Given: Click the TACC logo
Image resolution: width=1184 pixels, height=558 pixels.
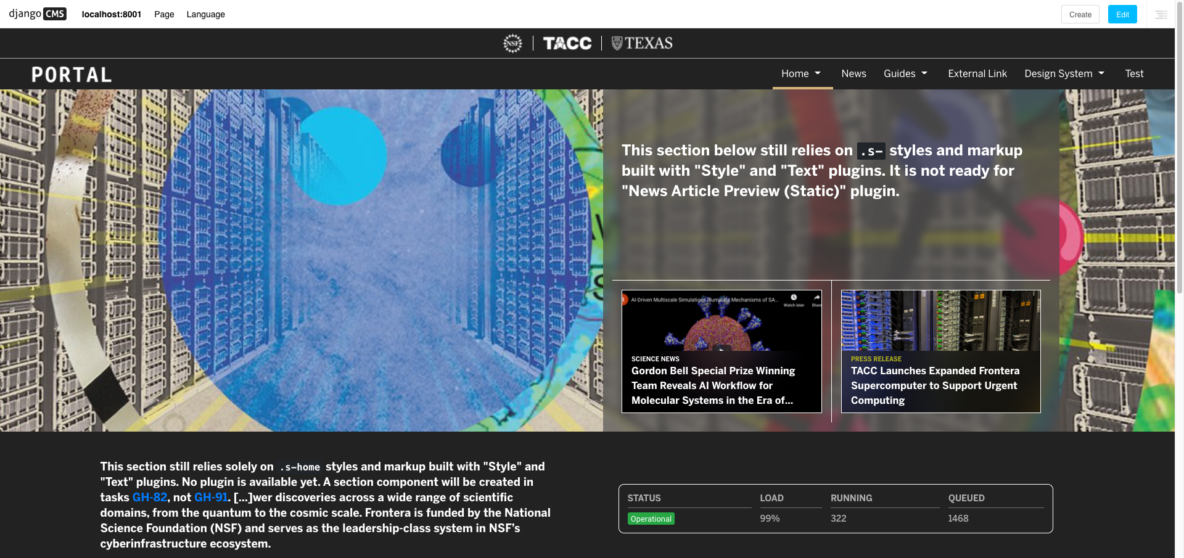Looking at the screenshot, I should click(567, 43).
